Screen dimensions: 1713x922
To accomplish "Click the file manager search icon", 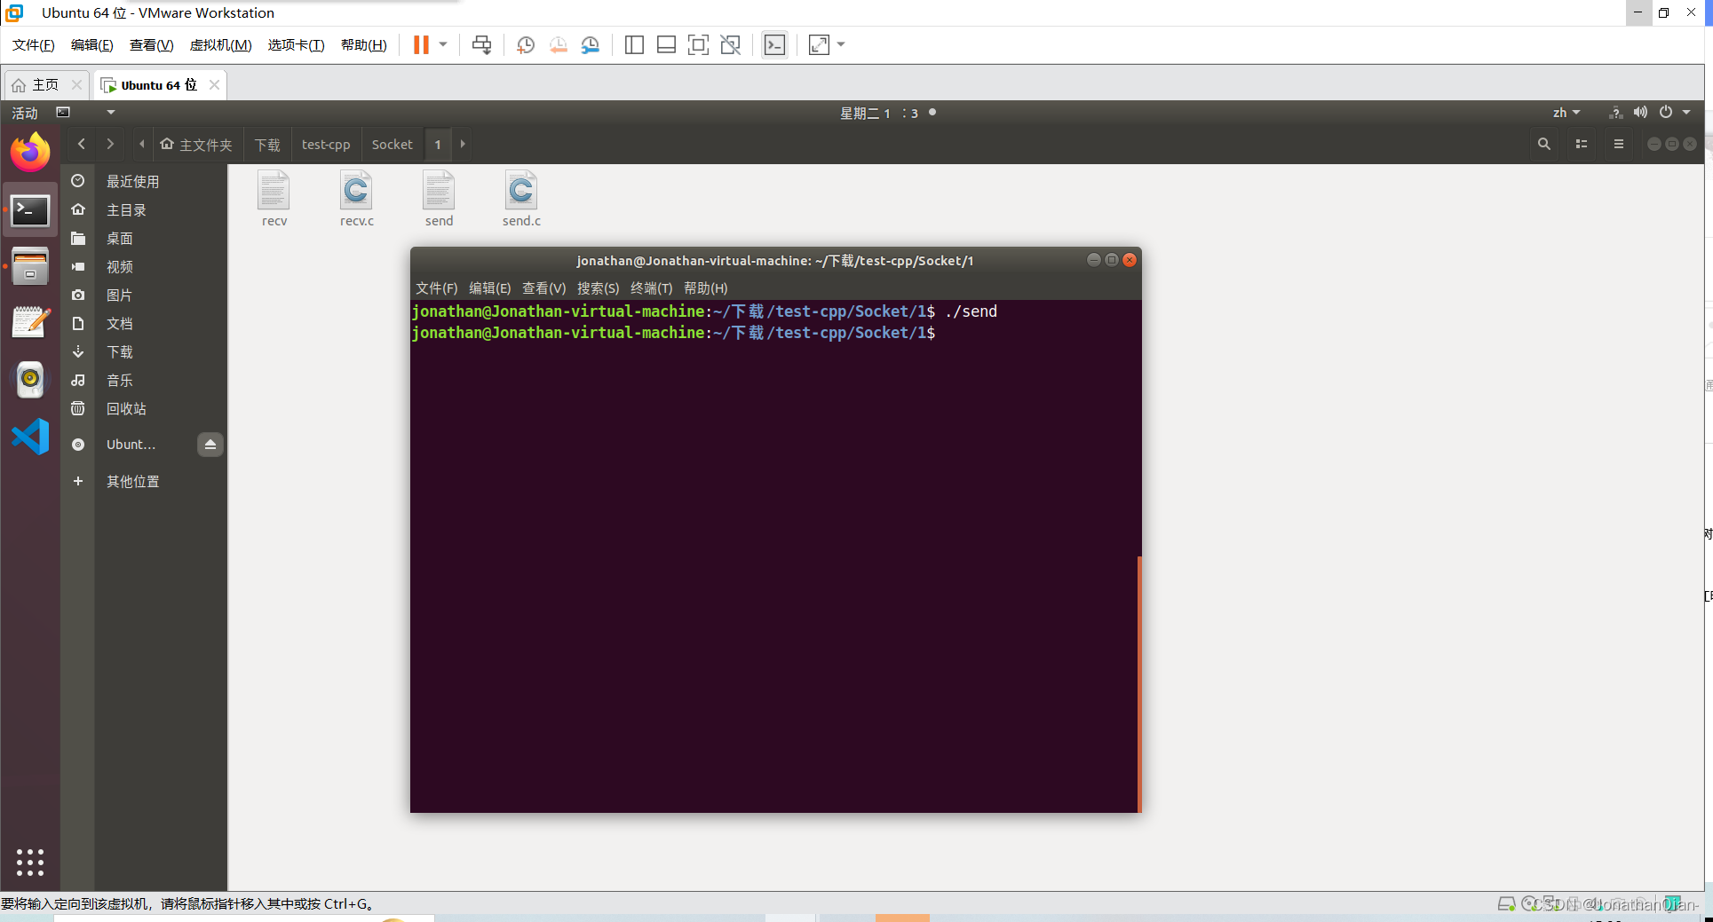I will [1544, 144].
